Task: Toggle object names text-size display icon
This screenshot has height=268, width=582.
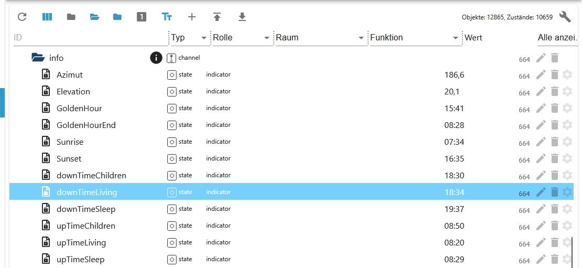Action: [x=167, y=17]
